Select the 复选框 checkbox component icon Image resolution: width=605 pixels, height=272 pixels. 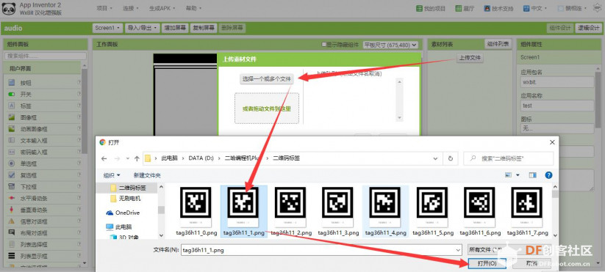pyautogui.click(x=12, y=175)
